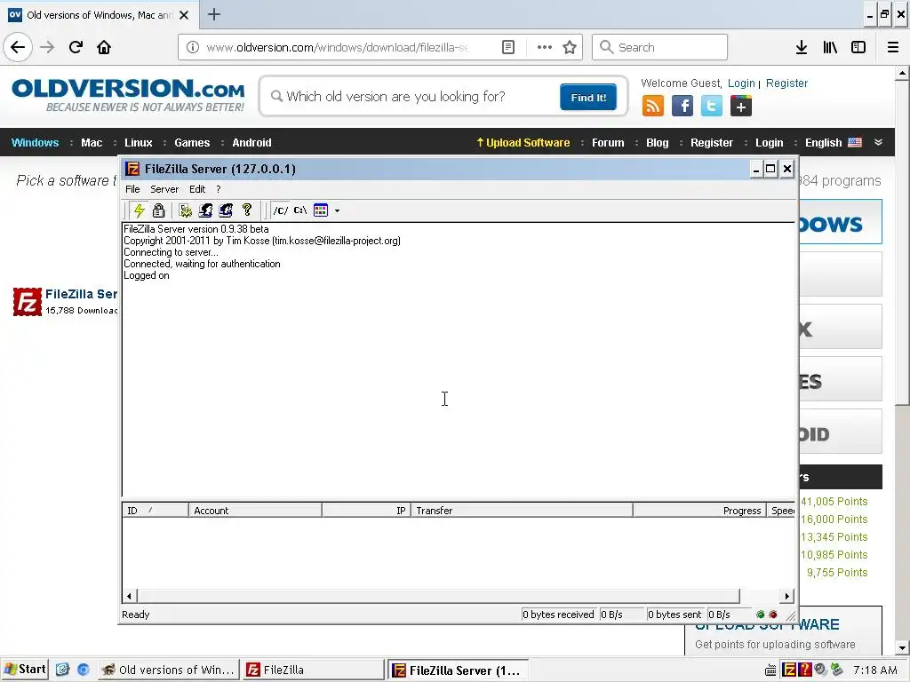Click the OldVersion.com logo
The width and height of the screenshot is (910, 682).
pos(128,96)
